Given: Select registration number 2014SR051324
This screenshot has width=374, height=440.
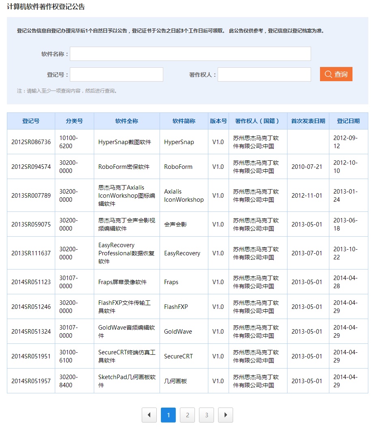Looking at the screenshot, I should coord(31,331).
